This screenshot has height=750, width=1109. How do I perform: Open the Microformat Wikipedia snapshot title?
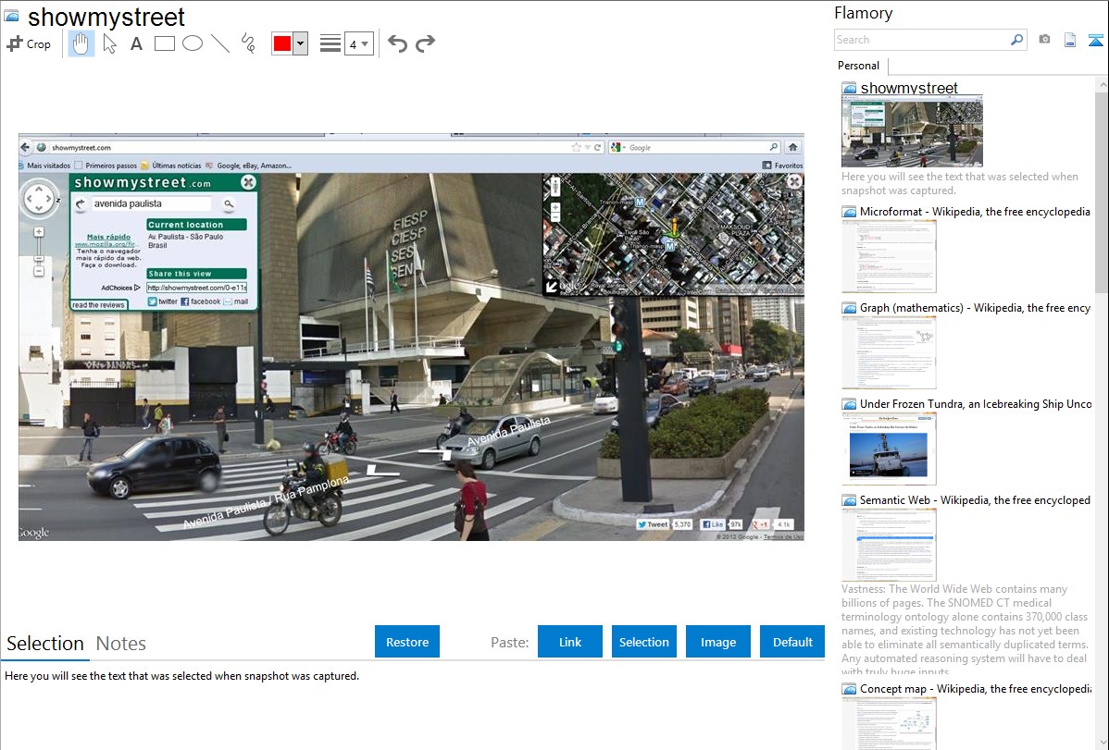click(975, 212)
